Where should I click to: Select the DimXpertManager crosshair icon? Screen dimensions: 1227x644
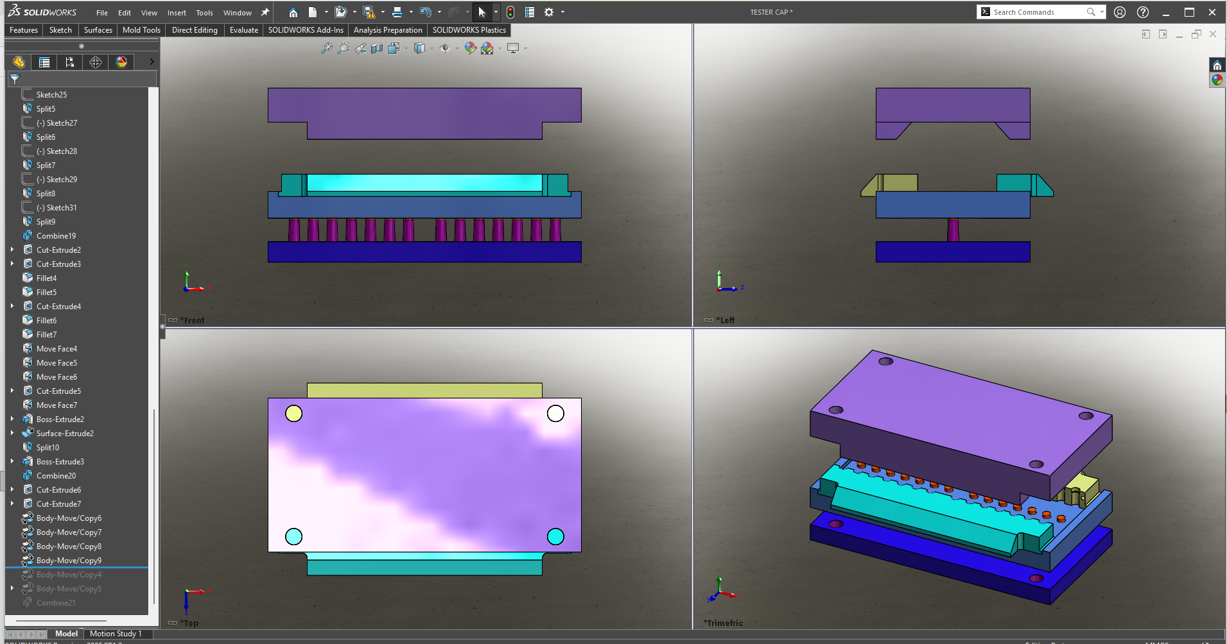[x=96, y=62]
